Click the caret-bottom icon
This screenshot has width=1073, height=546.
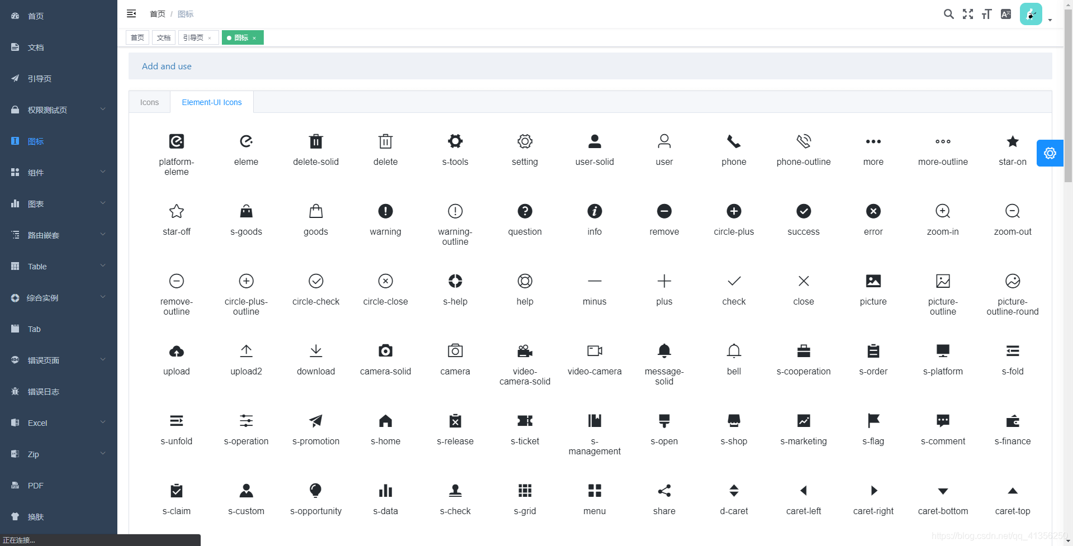[943, 491]
